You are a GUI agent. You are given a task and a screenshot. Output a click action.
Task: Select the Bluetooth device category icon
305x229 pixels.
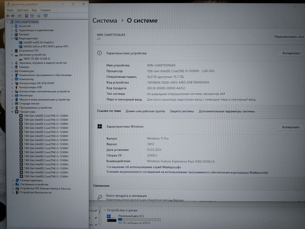(17, 26)
